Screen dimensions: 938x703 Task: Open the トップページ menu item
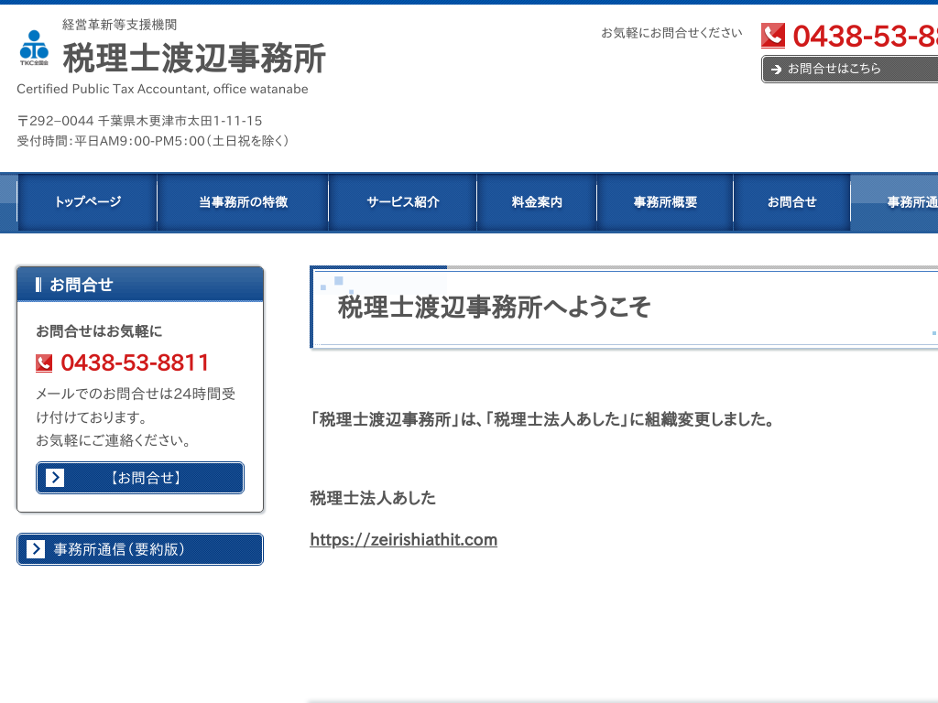[x=87, y=202]
